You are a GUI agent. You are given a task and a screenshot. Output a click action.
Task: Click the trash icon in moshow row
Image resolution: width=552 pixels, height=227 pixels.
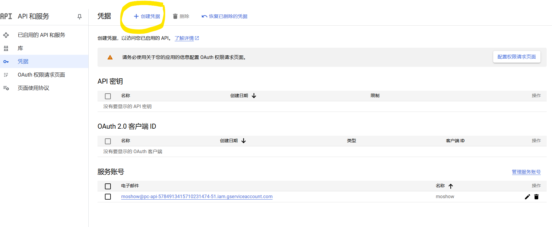pos(536,197)
